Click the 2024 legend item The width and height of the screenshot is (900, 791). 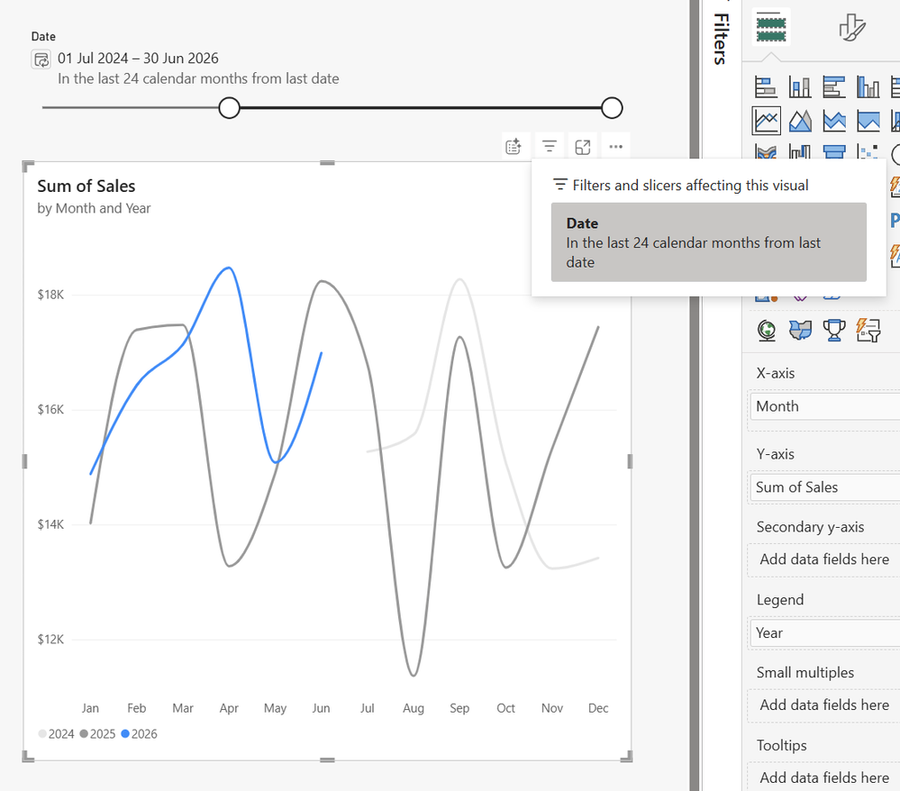[x=56, y=734]
